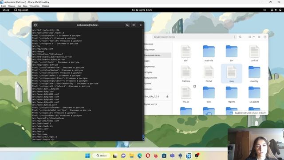
Task: Open Загрузки in the Files sidebar
Action: [x=158, y=72]
